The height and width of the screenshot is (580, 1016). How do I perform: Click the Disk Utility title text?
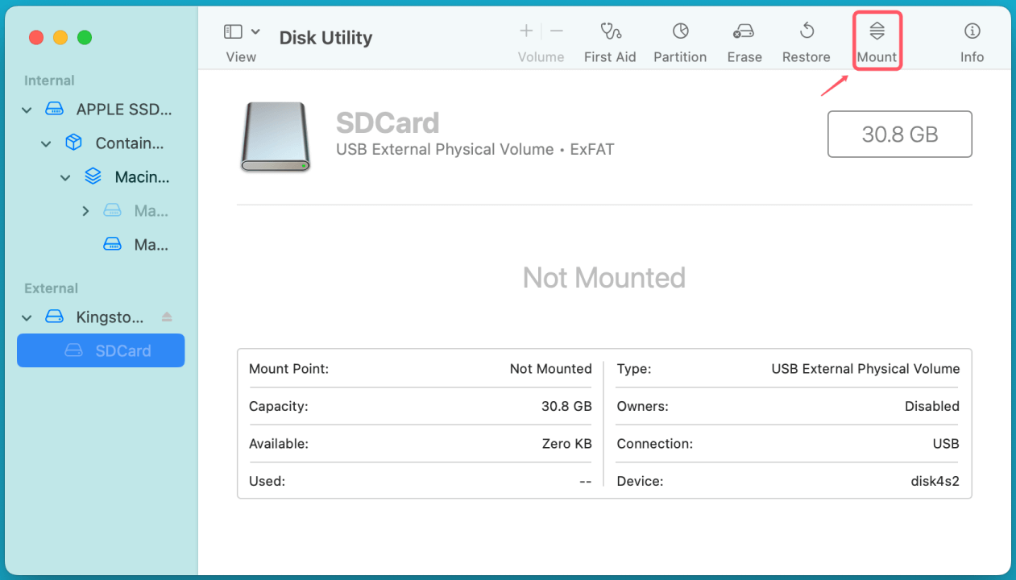point(326,37)
